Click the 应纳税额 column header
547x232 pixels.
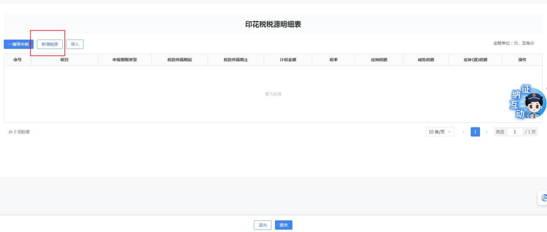[379, 60]
